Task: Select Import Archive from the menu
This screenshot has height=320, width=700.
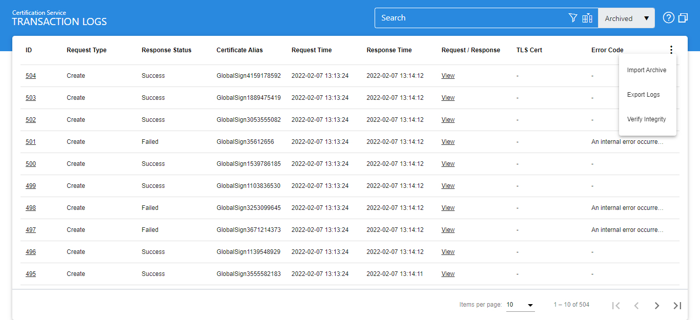Action: (x=647, y=70)
